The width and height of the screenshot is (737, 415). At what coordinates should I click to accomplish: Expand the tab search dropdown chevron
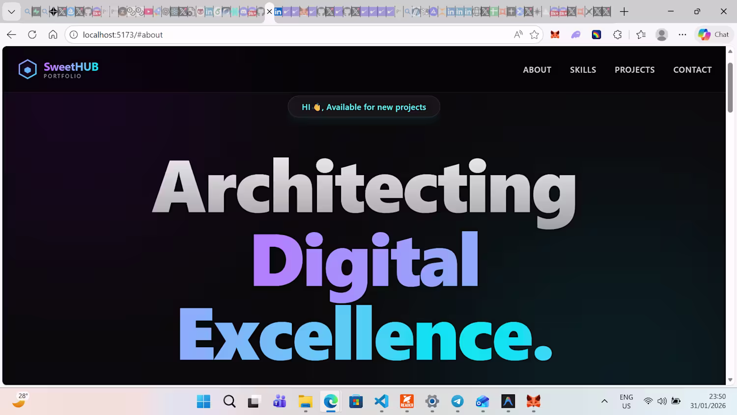(11, 11)
